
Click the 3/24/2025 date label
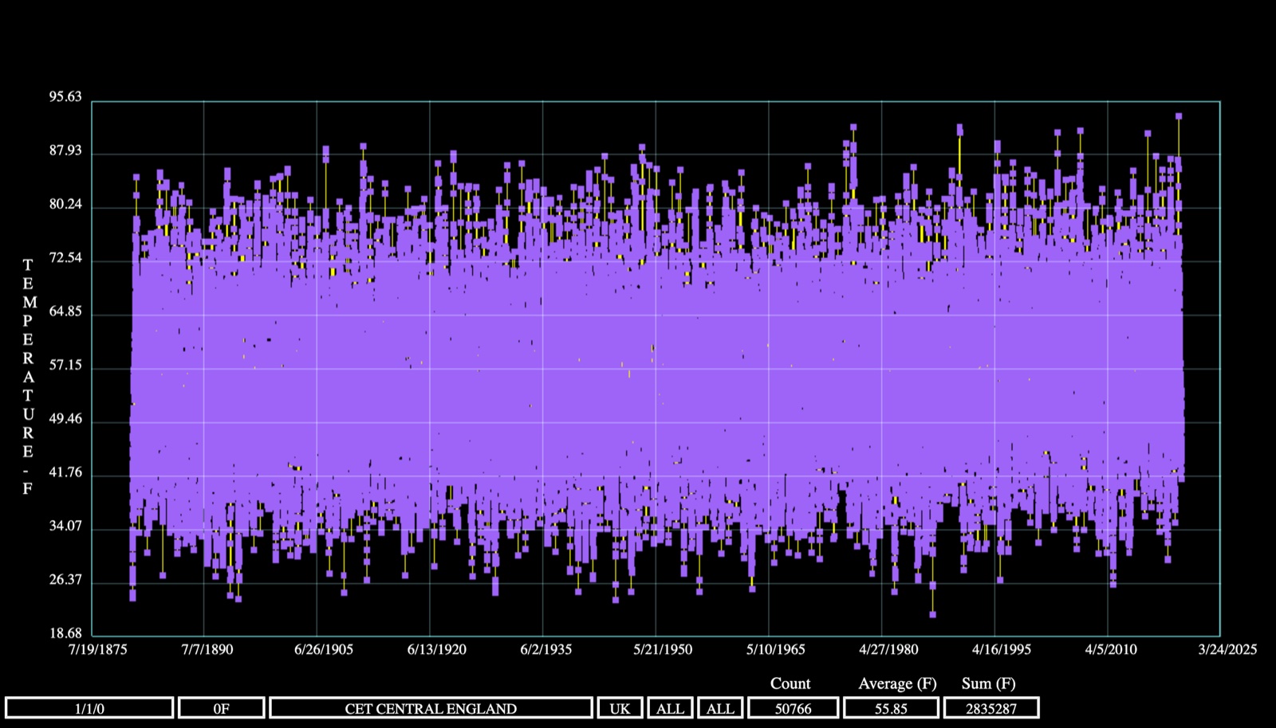1227,649
